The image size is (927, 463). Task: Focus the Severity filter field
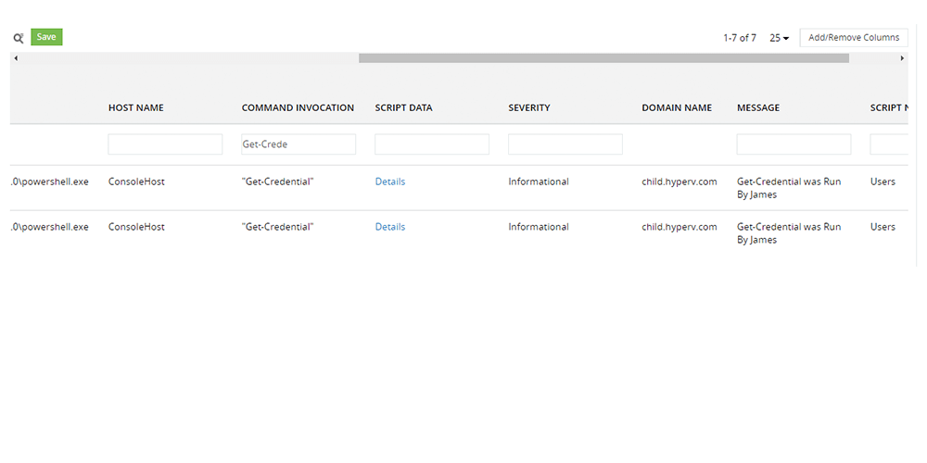[565, 144]
